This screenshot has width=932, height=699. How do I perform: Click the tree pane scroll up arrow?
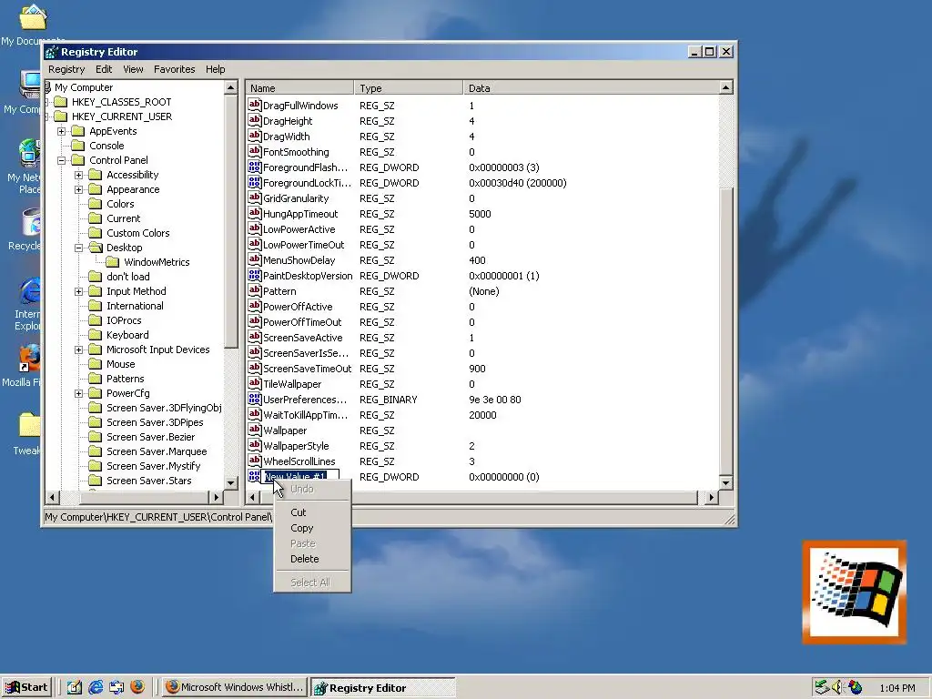[231, 87]
